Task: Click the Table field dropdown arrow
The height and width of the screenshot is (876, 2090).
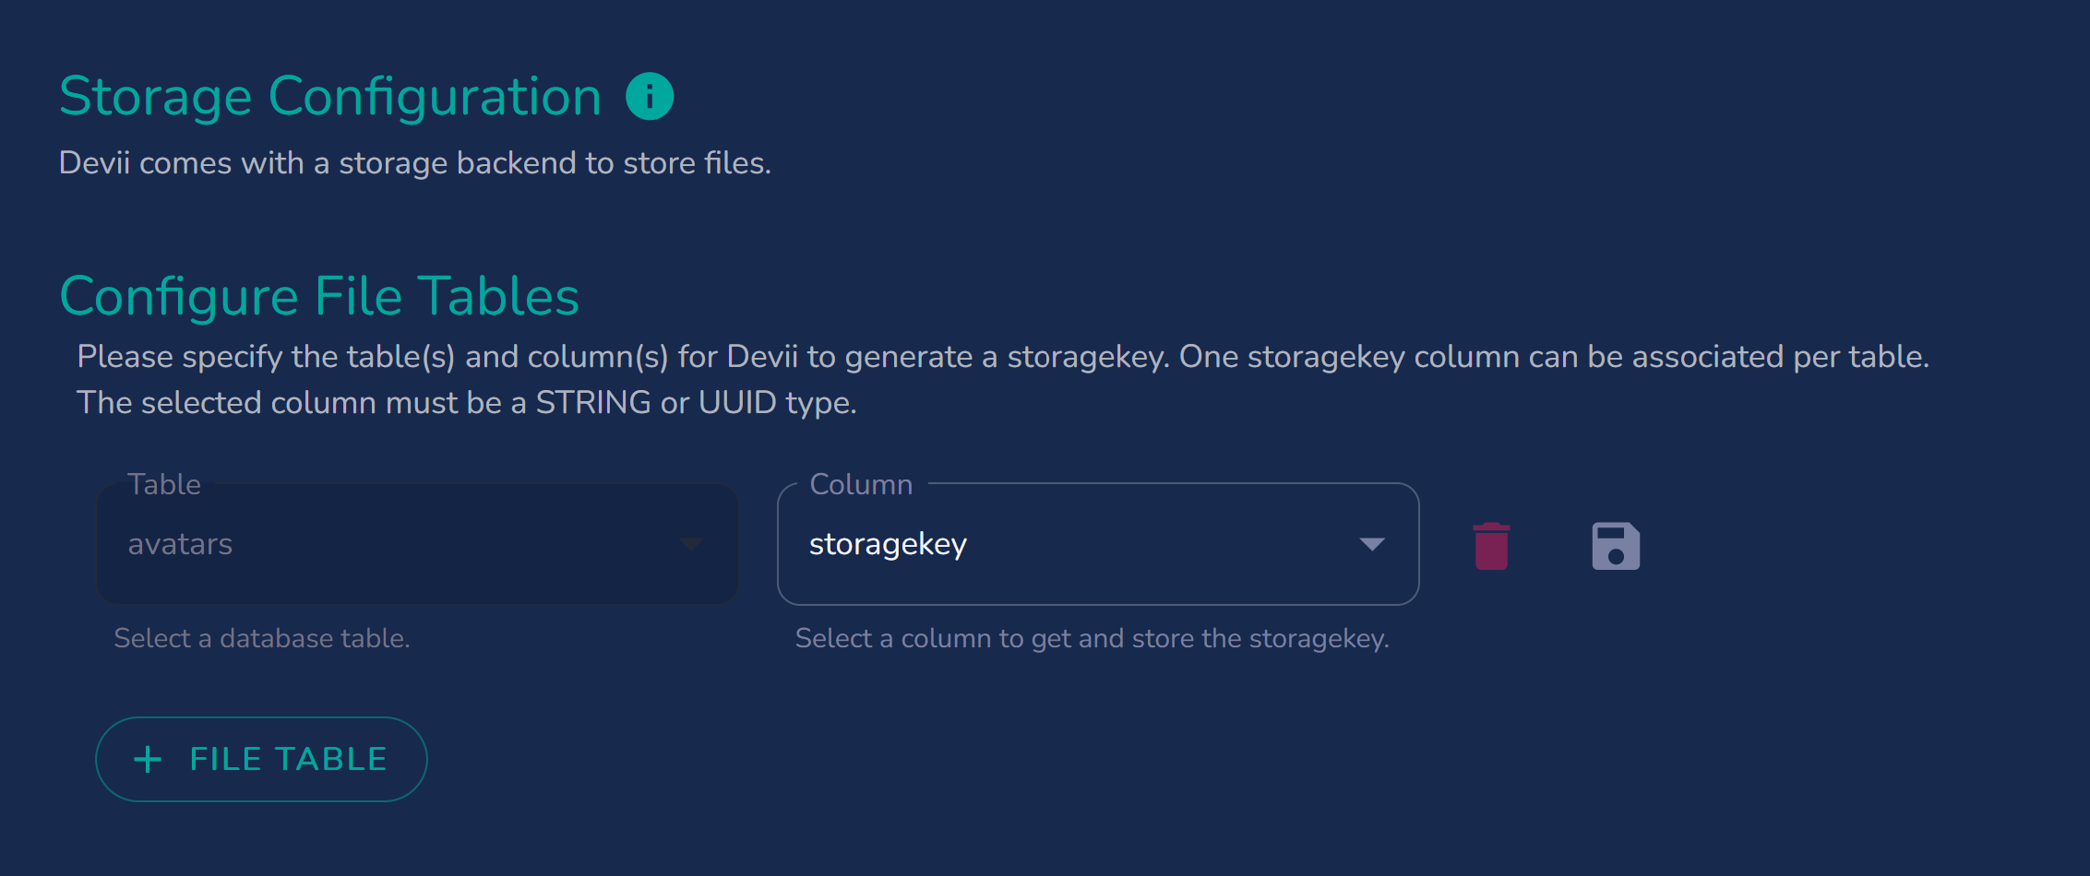Action: click(x=693, y=544)
